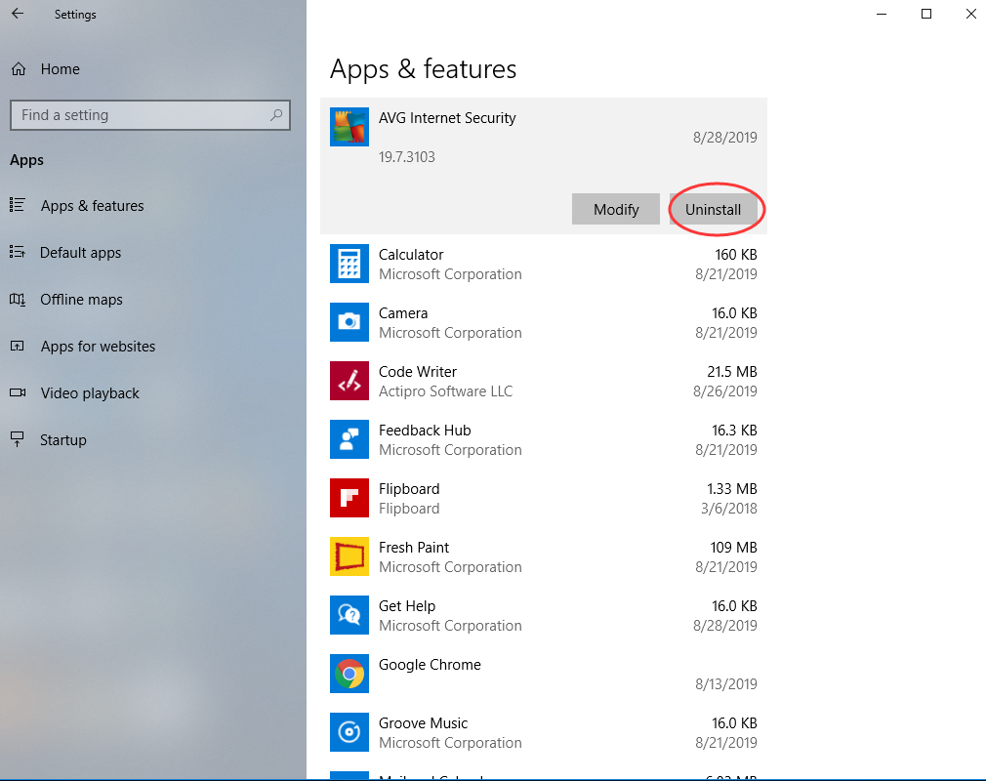Image resolution: width=986 pixels, height=781 pixels.
Task: Click the Home house icon in sidebar
Action: 19,69
